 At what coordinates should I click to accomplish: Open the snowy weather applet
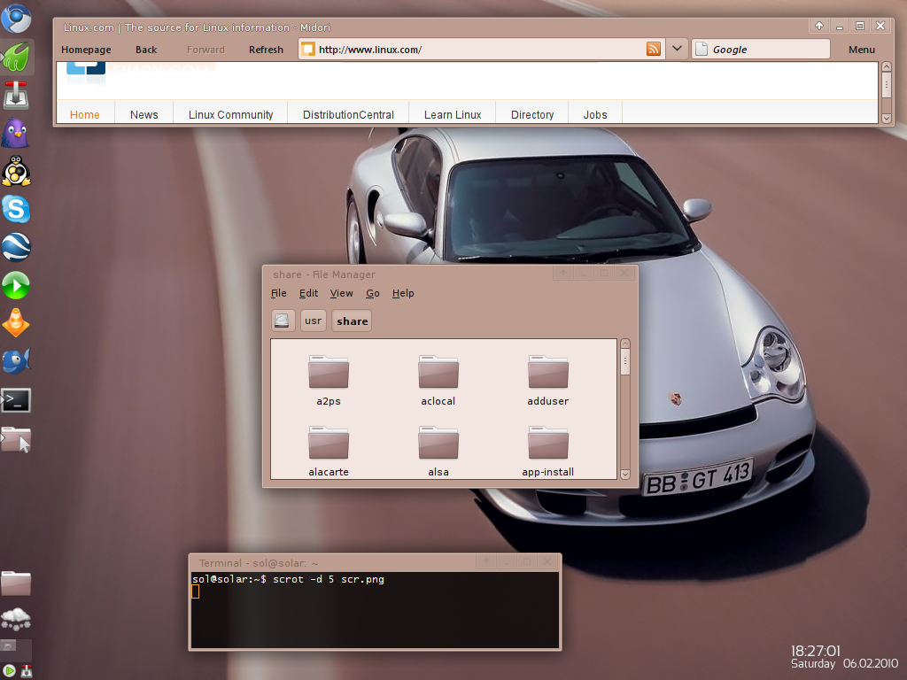click(x=16, y=619)
